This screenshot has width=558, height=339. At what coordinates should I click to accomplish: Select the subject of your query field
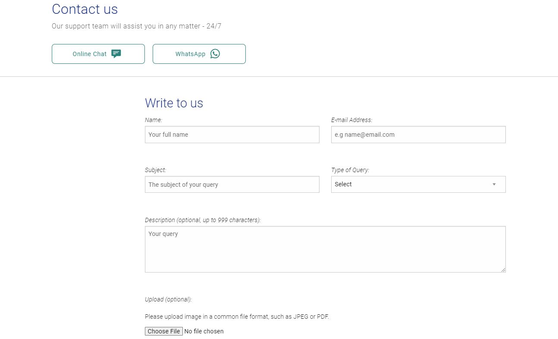click(x=232, y=185)
